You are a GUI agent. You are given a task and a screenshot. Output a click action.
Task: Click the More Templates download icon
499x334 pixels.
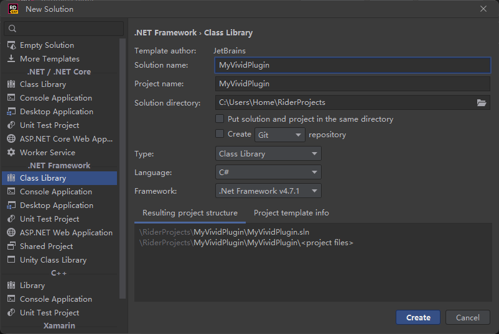11,59
